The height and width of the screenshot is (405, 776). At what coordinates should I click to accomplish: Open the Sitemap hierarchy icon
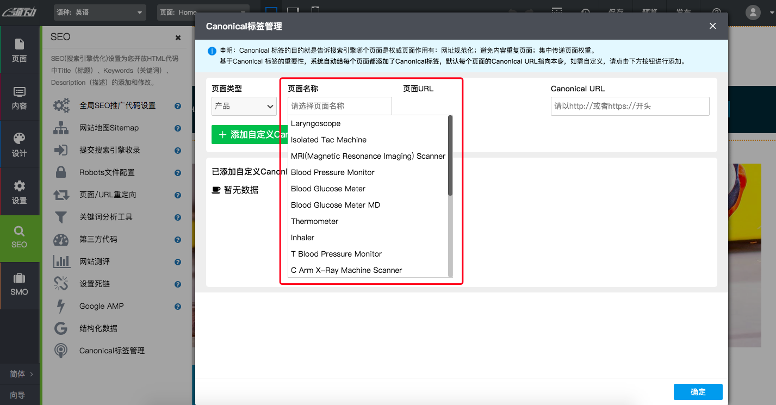click(61, 128)
